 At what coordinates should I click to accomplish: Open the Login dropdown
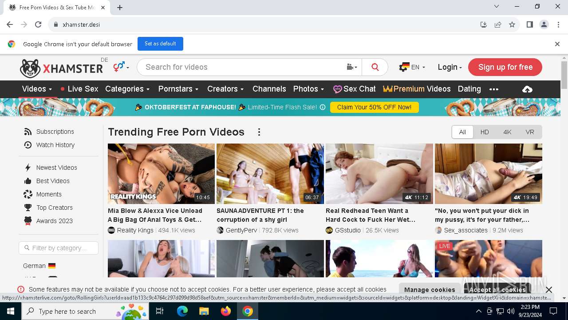(450, 67)
